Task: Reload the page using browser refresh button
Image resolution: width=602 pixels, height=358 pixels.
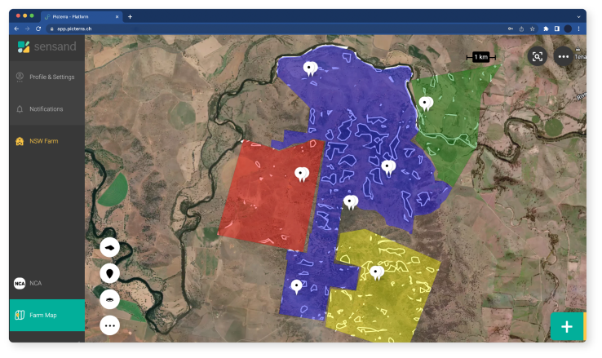Action: pyautogui.click(x=38, y=29)
